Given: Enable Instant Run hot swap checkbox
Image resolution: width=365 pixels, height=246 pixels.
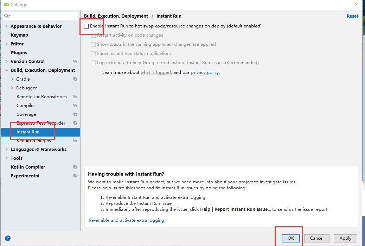Looking at the screenshot, I should pyautogui.click(x=87, y=26).
